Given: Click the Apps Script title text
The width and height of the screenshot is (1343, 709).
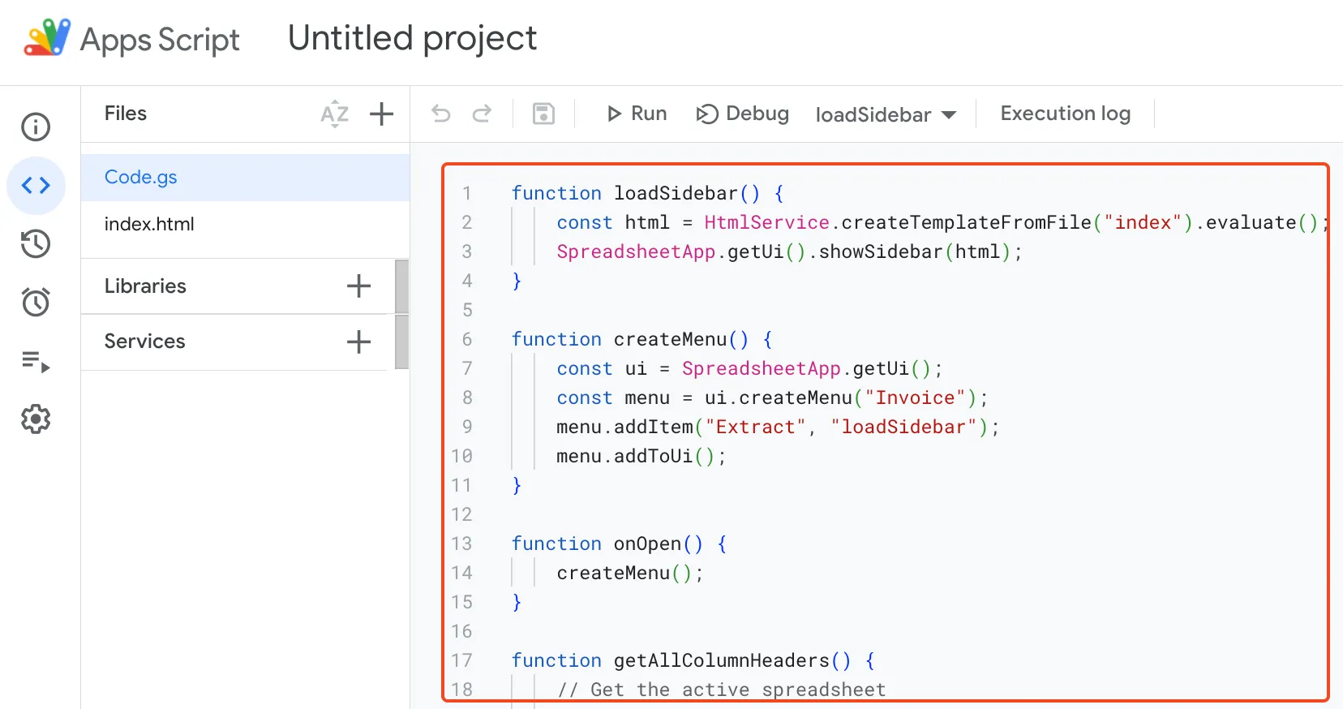Looking at the screenshot, I should pyautogui.click(x=160, y=40).
